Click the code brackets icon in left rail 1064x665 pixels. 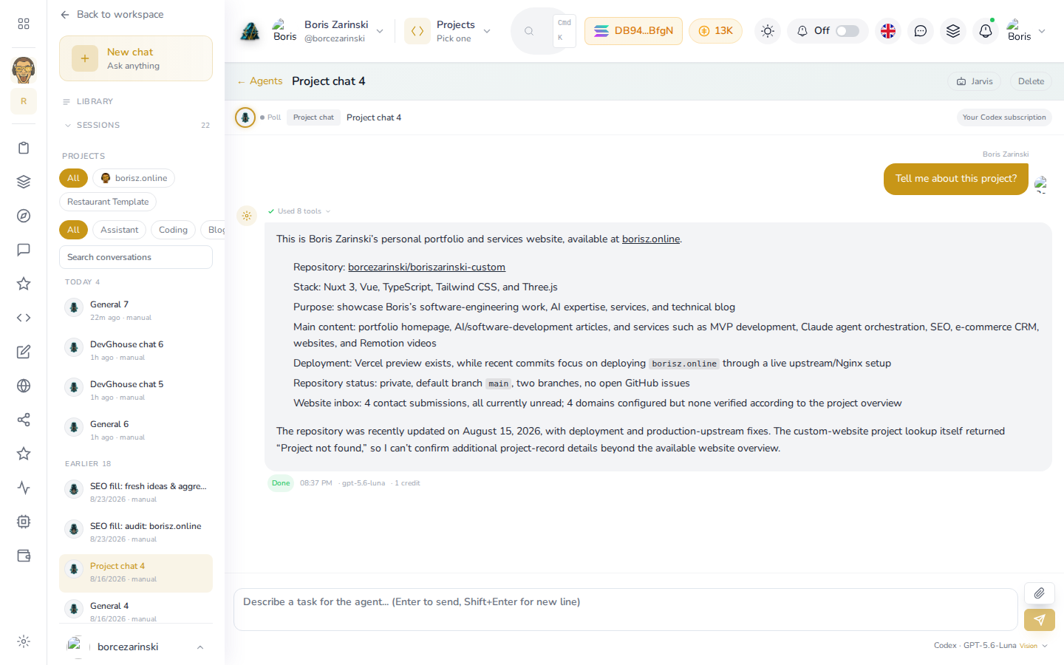[24, 318]
